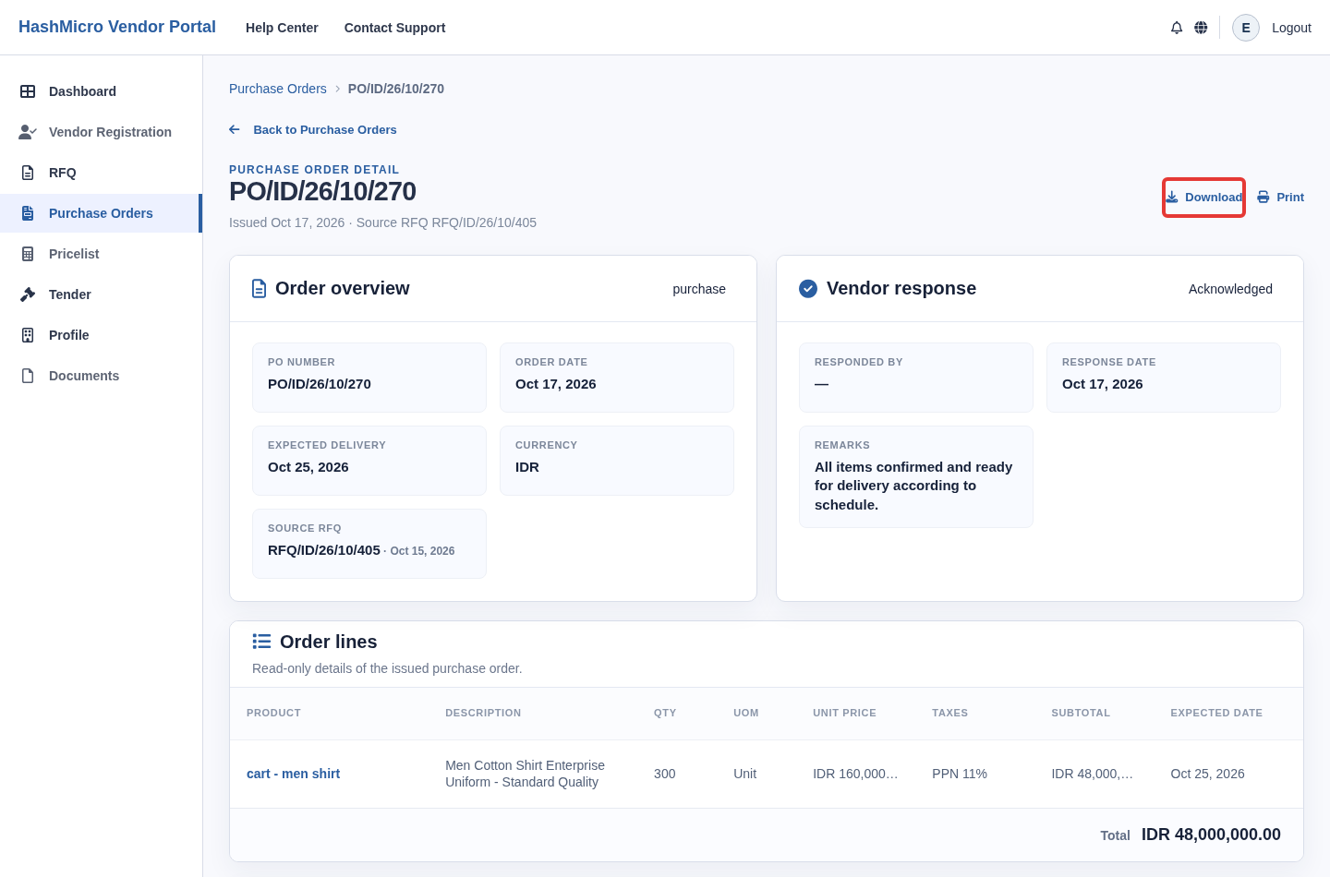The image size is (1330, 877).
Task: Open Tender sidebar menu item
Action: [101, 294]
